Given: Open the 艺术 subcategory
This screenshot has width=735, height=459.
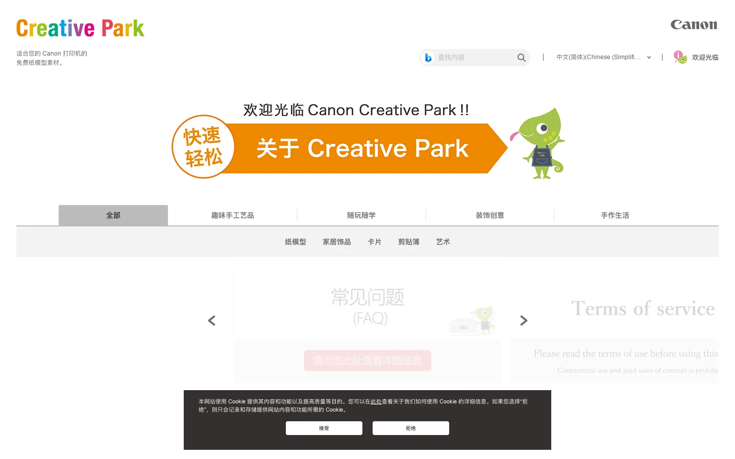Looking at the screenshot, I should coord(443,242).
